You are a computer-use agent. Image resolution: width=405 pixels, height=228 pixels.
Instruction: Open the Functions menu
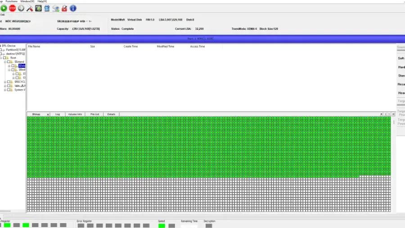[12, 1]
